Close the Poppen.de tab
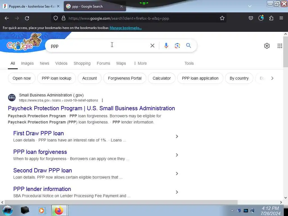Screen dimensions: 288x216 58,6
